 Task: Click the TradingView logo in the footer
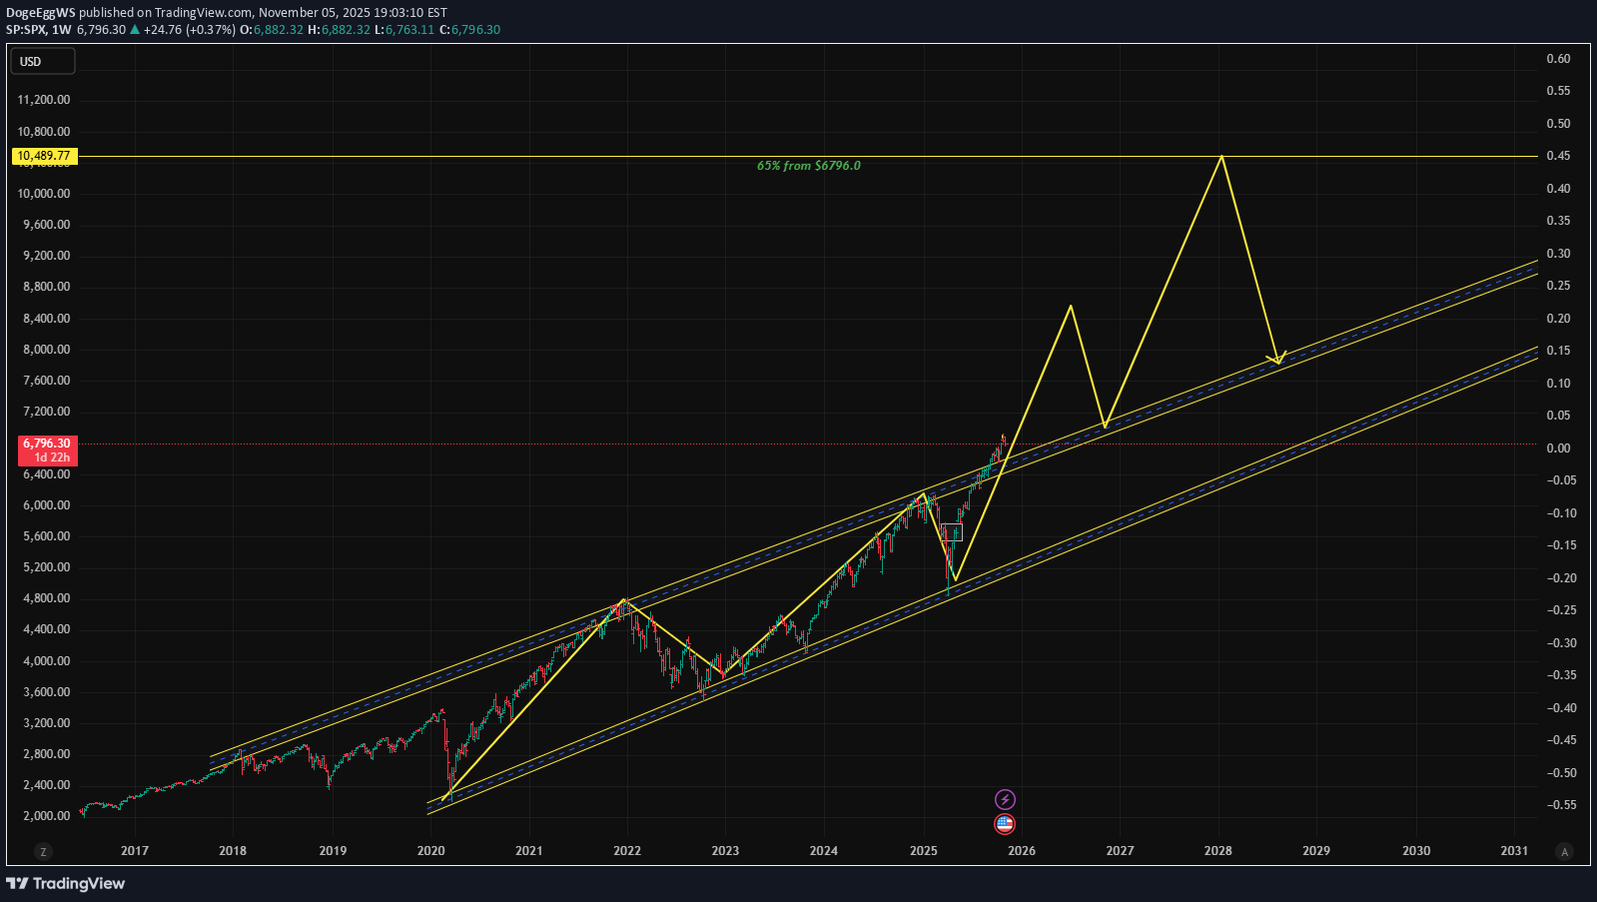(x=66, y=883)
